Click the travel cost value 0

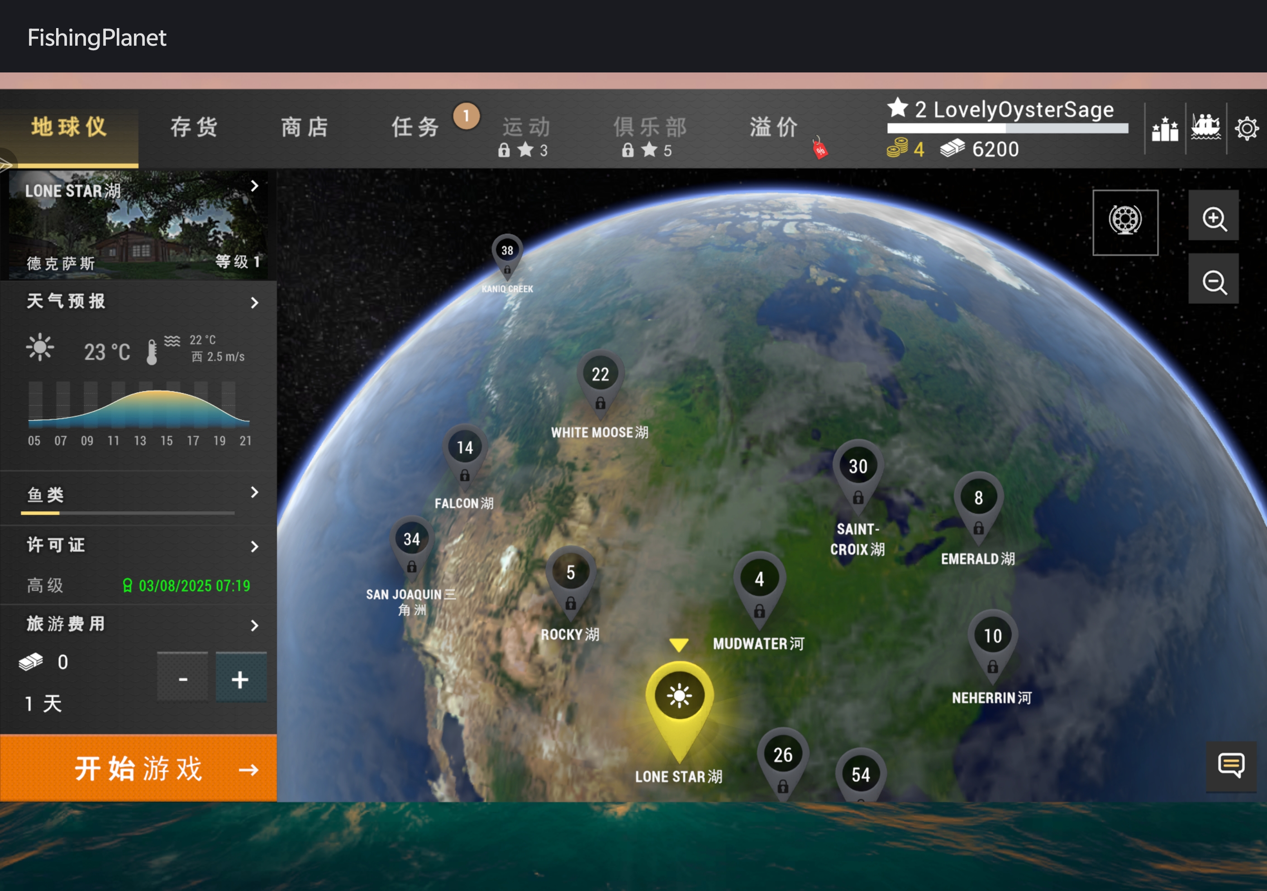click(x=63, y=662)
